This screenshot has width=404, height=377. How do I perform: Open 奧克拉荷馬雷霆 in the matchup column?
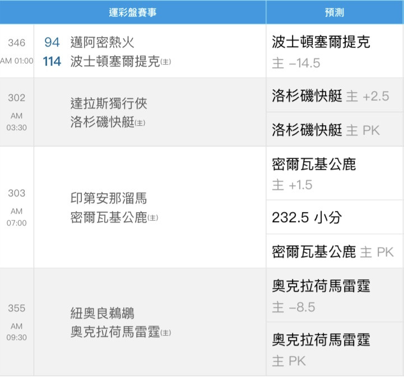tap(115, 332)
